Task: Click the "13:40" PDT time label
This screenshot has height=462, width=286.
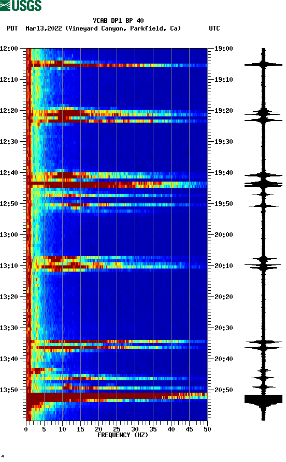Action: click(x=9, y=359)
